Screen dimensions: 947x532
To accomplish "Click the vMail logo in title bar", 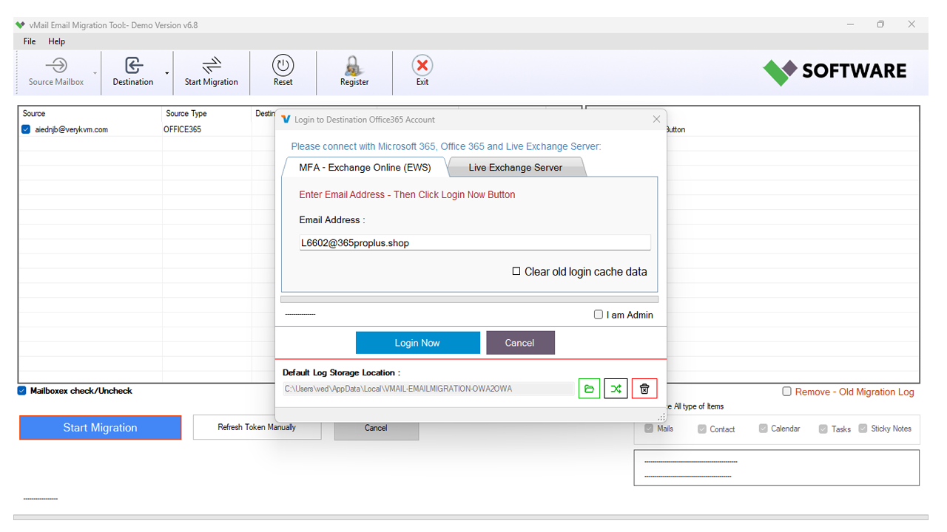I will pos(20,25).
